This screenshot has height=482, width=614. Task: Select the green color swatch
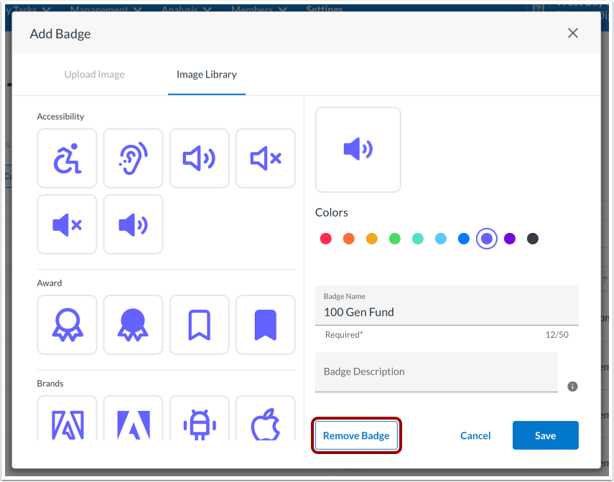(x=395, y=239)
